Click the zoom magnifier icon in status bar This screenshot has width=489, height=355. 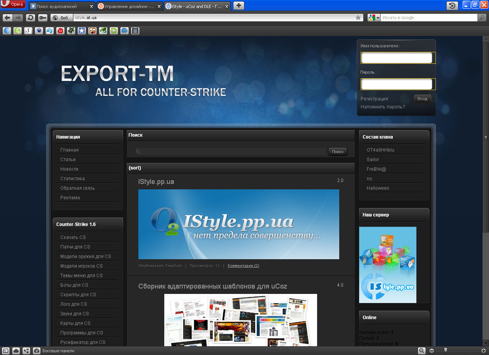point(422,350)
